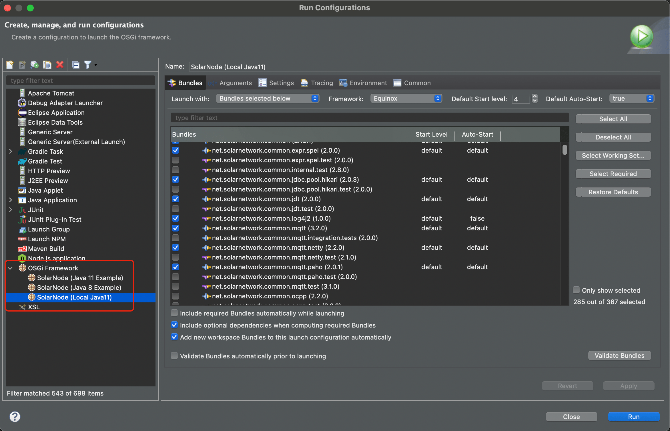Enable 'Only show selected' option
The width and height of the screenshot is (670, 431).
pyautogui.click(x=577, y=290)
